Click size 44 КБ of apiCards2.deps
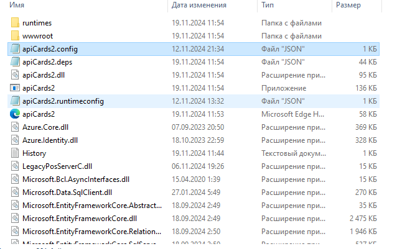The width and height of the screenshot is (420, 249). coord(368,62)
